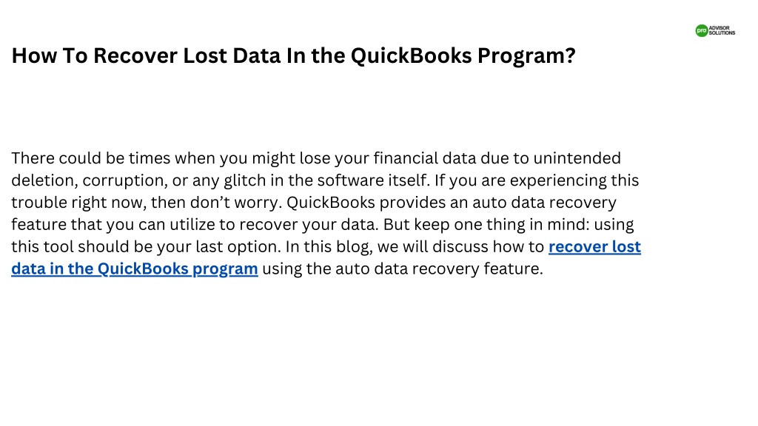Follow the 'data in the QuickBooks program' link
Viewport: 758px width, 426px height.
135,269
